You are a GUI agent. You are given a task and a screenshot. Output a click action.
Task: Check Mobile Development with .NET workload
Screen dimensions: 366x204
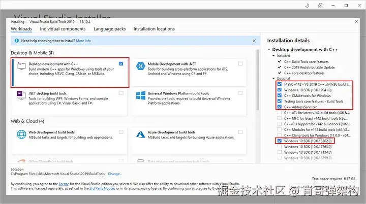240,63
